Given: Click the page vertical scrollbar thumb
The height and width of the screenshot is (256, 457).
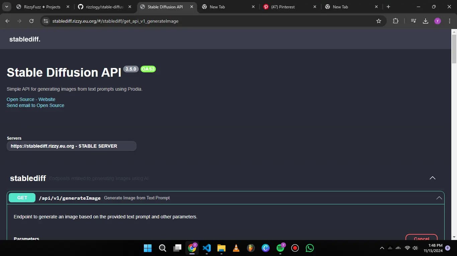Looking at the screenshot, I should click(x=454, y=49).
